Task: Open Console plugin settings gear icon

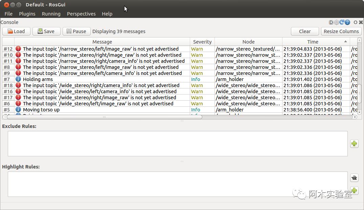Action: point(336,22)
